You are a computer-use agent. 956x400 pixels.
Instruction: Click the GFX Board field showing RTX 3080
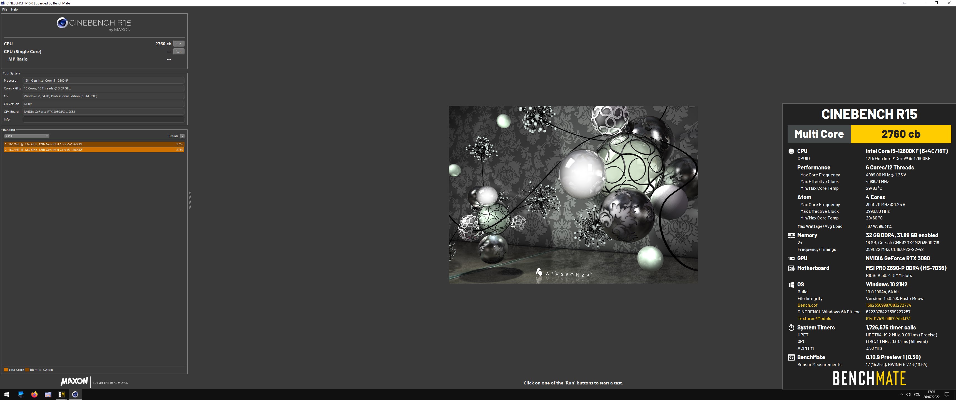click(104, 112)
